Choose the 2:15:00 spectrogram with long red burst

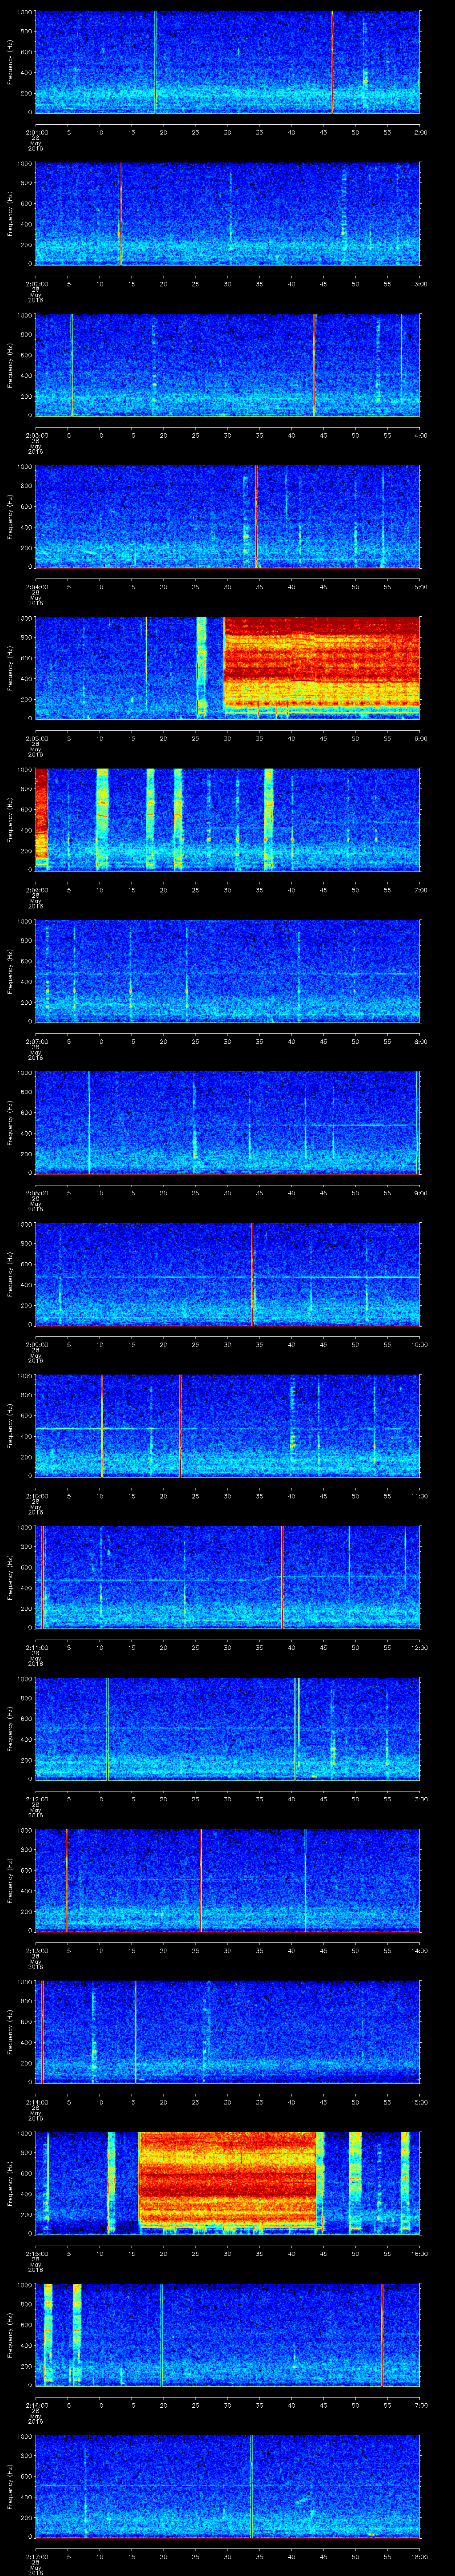tap(228, 2183)
